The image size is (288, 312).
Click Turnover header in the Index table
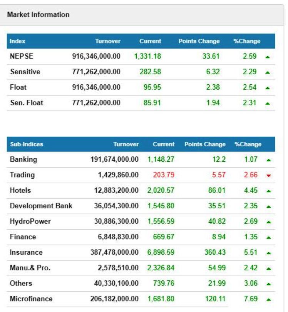tap(108, 41)
